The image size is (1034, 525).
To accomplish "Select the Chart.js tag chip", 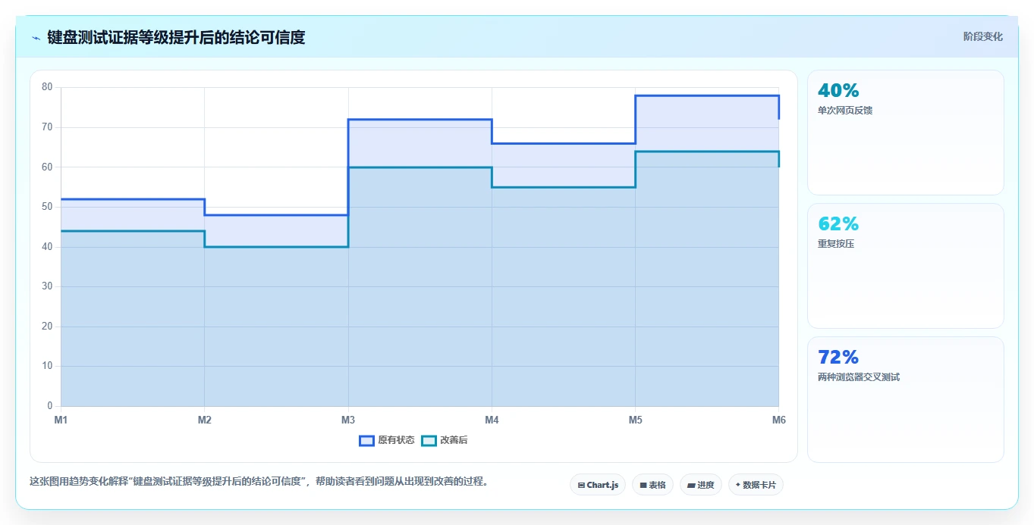I will click(598, 485).
